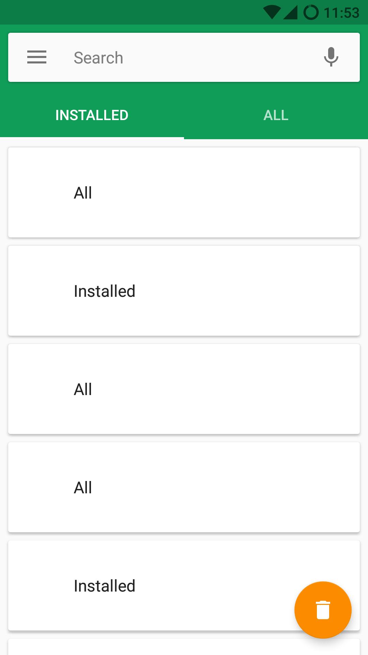Viewport: 368px width, 655px height.
Task: Choose the third All card in the list
Action: [184, 487]
